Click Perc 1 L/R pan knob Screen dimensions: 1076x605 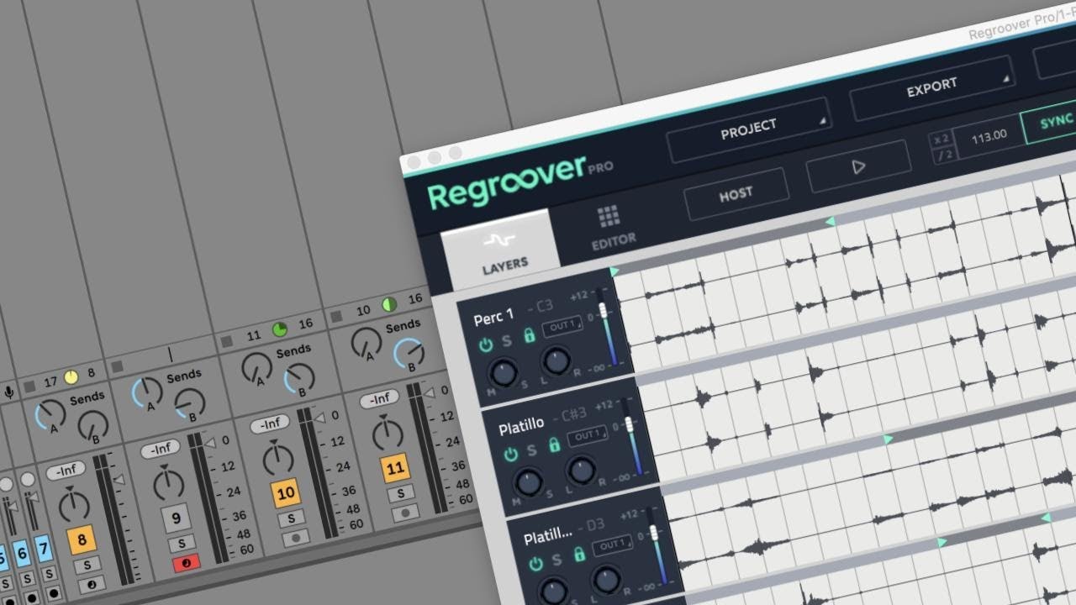click(x=556, y=361)
